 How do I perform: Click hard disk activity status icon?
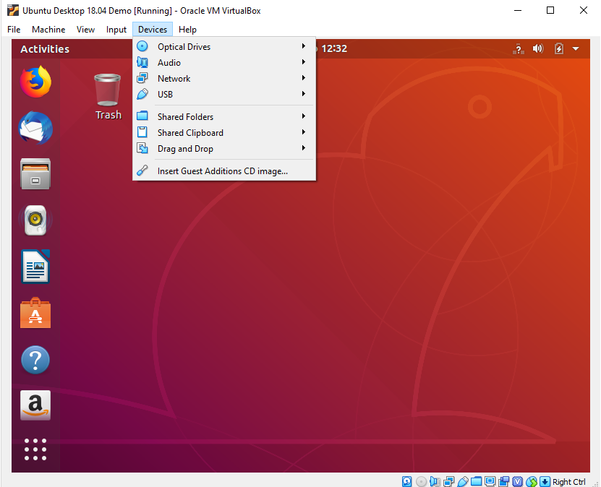coord(406,481)
